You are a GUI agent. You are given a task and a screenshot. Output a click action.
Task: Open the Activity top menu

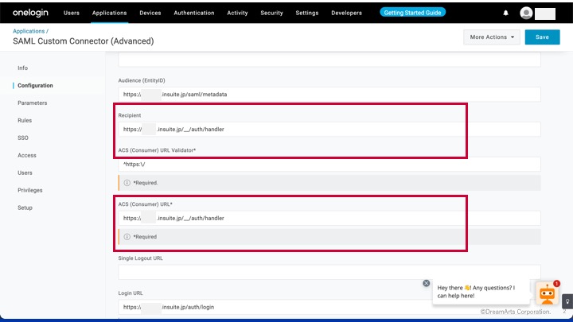[237, 13]
